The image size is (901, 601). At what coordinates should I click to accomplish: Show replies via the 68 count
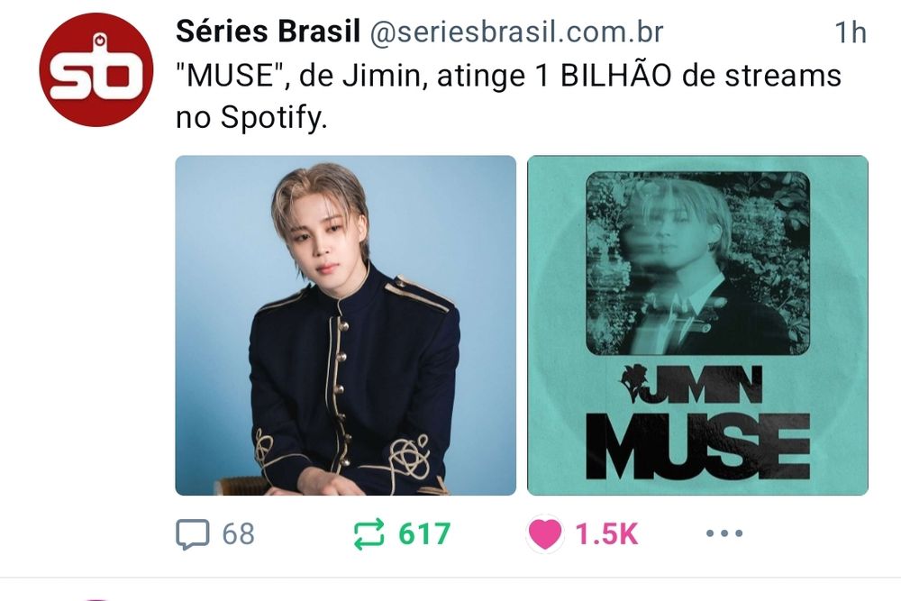point(238,533)
